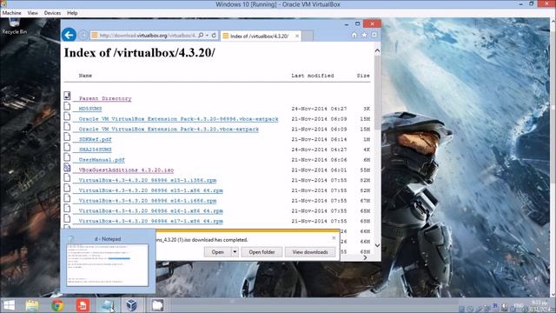This screenshot has height=313, width=556.
Task: Click the el6-1.x86_64.rpm VirtualBox link
Action: click(x=150, y=210)
